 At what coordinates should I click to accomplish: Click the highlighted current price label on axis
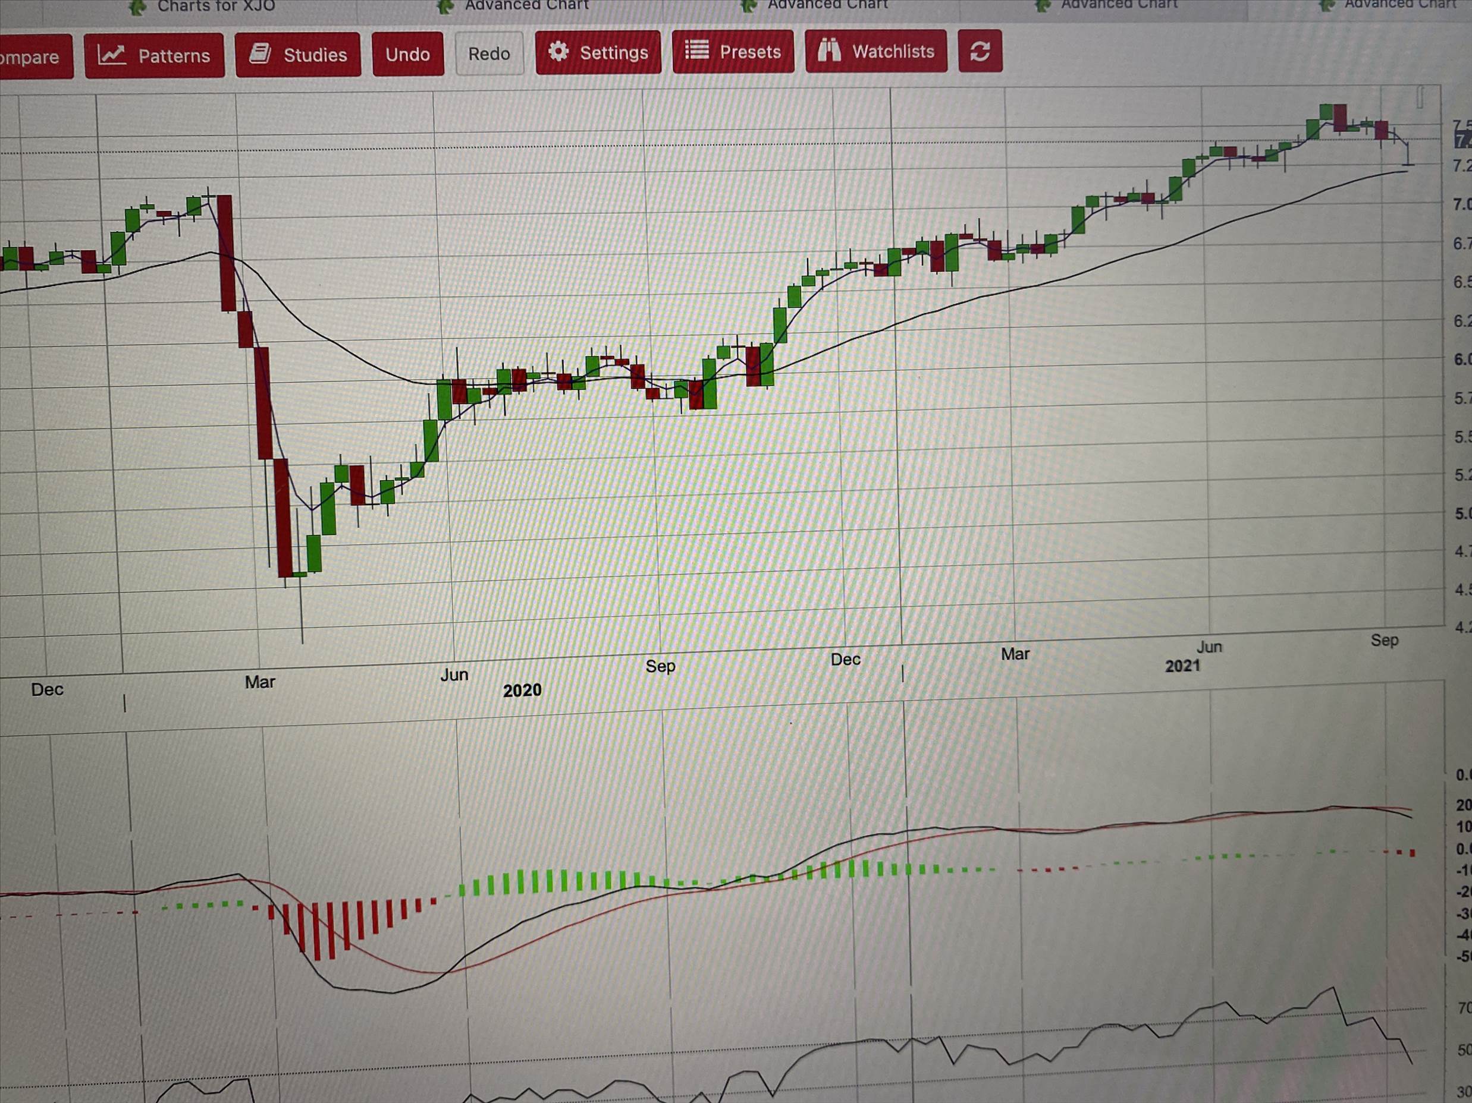coord(1462,141)
